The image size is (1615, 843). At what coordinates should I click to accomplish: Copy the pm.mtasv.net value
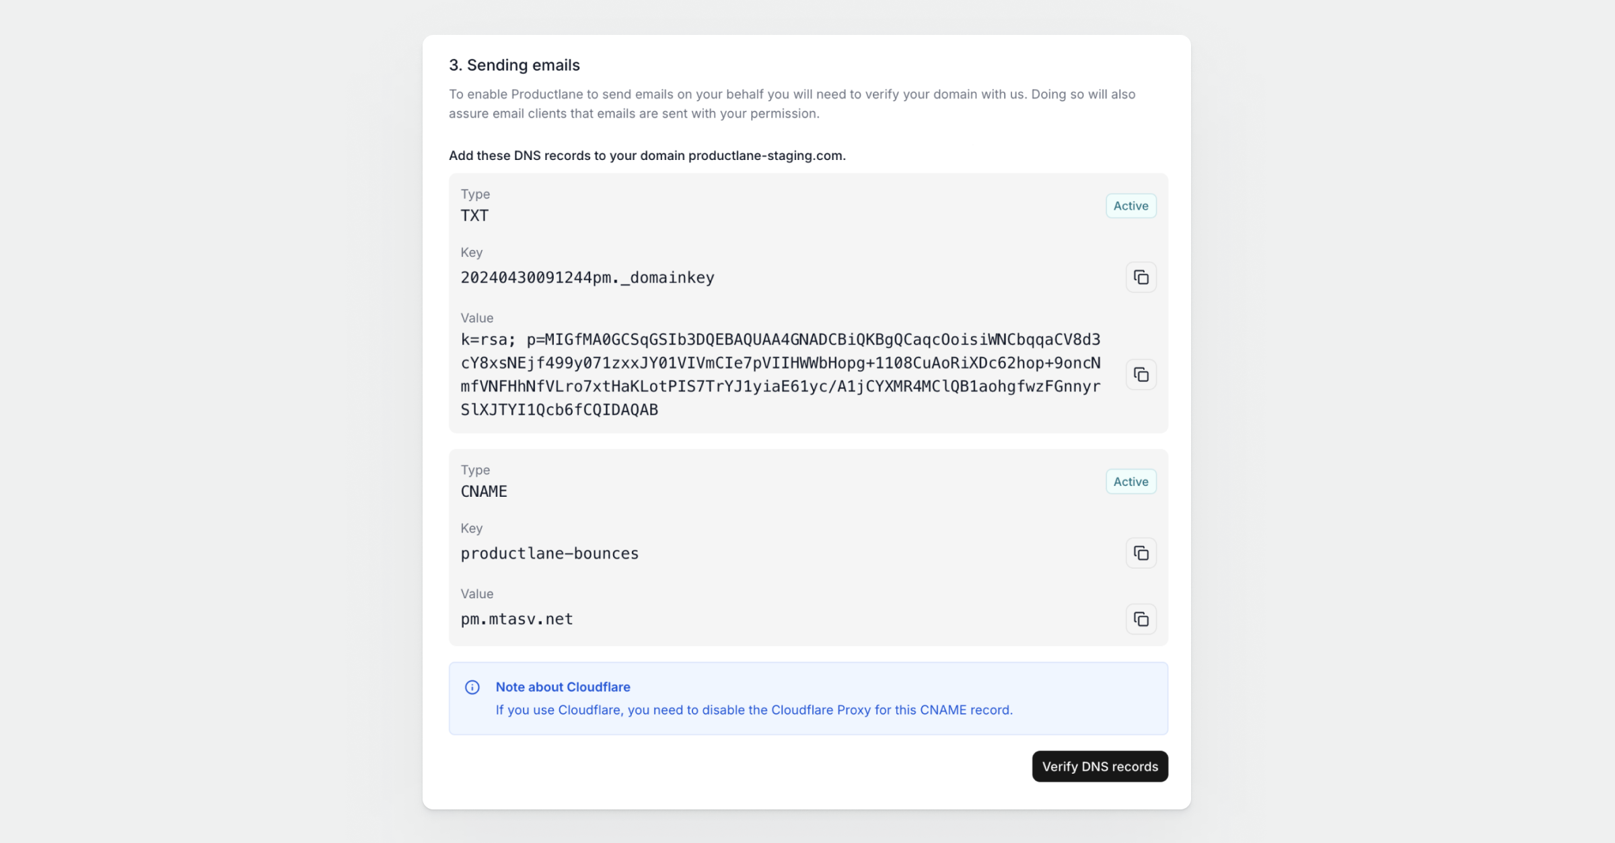click(1141, 619)
